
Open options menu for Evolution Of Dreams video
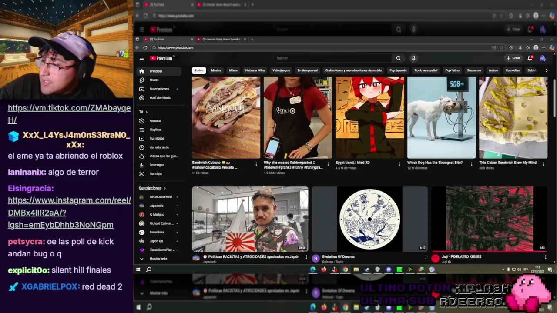426,257
